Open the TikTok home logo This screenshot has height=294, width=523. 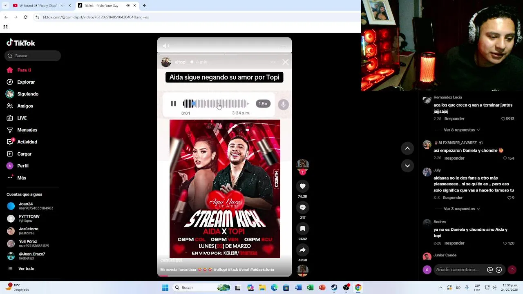pyautogui.click(x=21, y=43)
